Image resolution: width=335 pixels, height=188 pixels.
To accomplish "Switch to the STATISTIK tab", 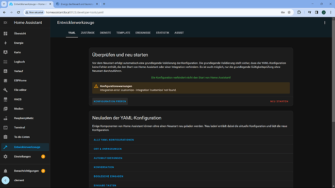I will tap(162, 33).
